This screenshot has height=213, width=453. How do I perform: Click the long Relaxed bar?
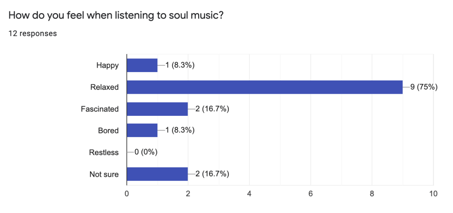tap(265, 87)
